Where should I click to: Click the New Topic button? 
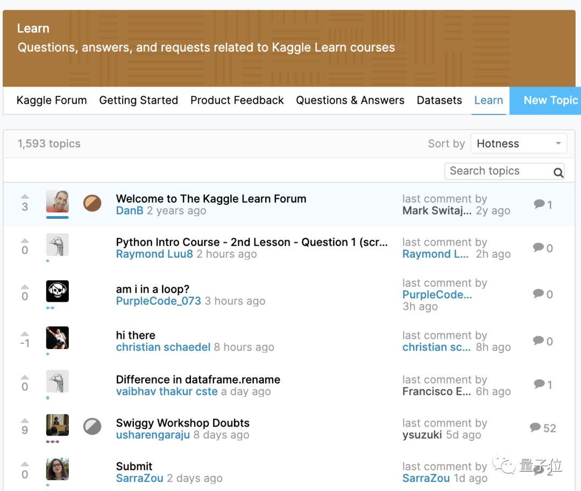coord(545,101)
